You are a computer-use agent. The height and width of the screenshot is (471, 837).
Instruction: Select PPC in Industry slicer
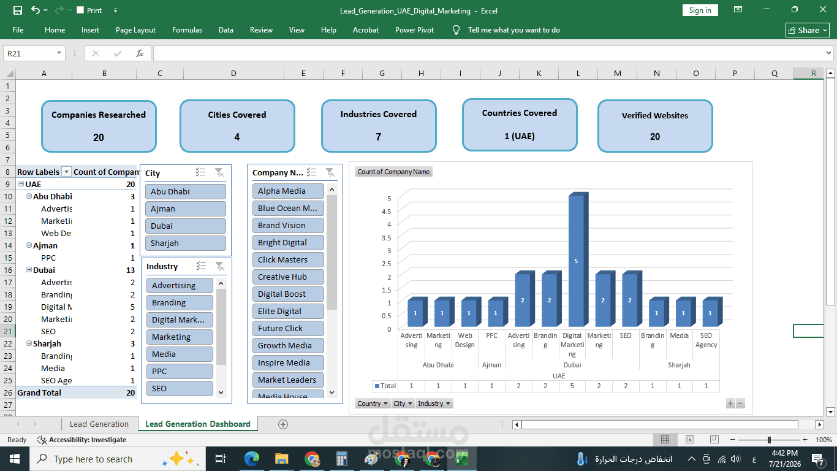point(180,371)
